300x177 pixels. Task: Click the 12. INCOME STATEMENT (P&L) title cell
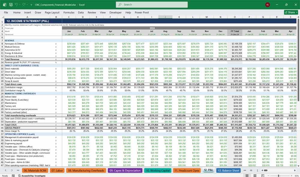pos(28,21)
